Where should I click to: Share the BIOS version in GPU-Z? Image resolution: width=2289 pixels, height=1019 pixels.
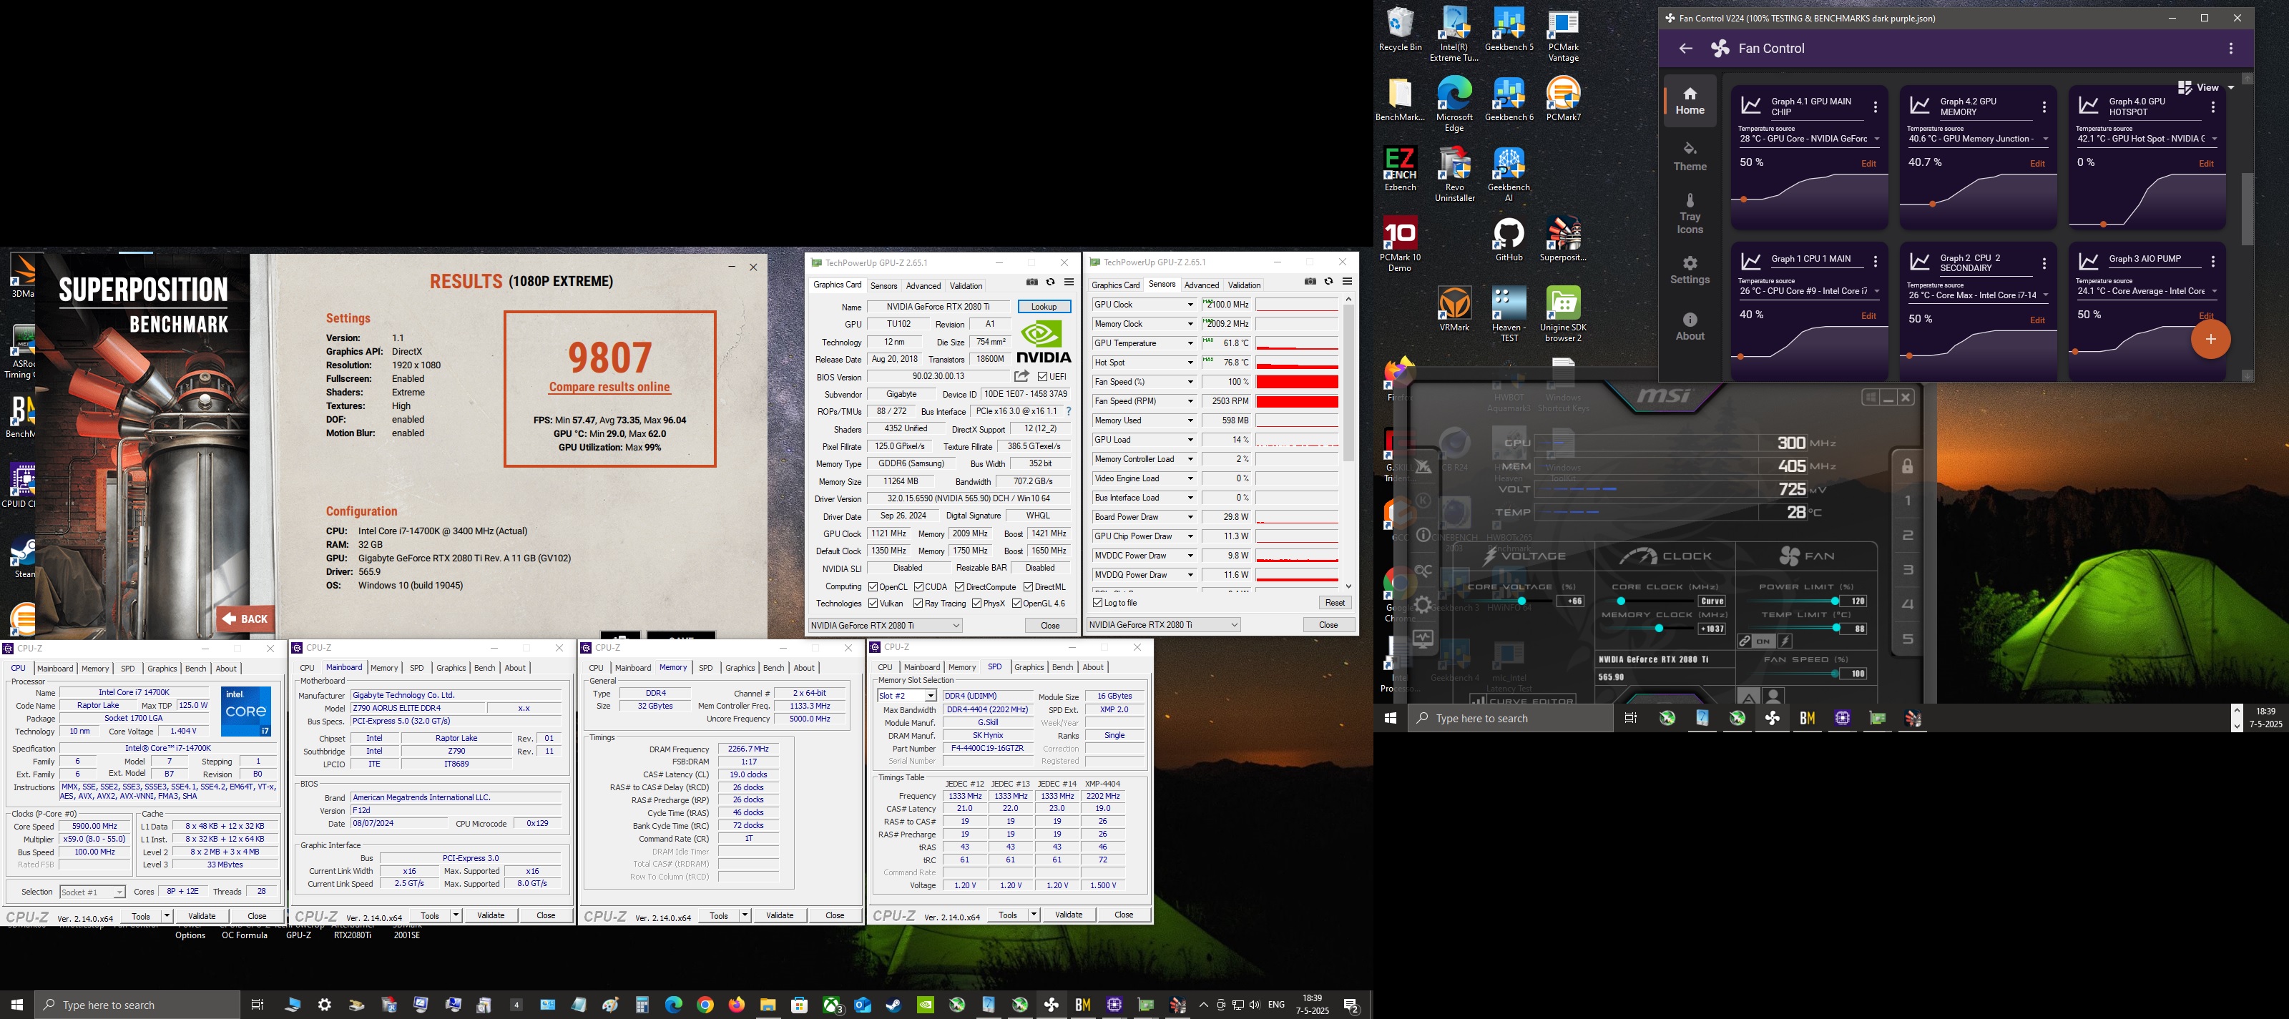click(1022, 376)
